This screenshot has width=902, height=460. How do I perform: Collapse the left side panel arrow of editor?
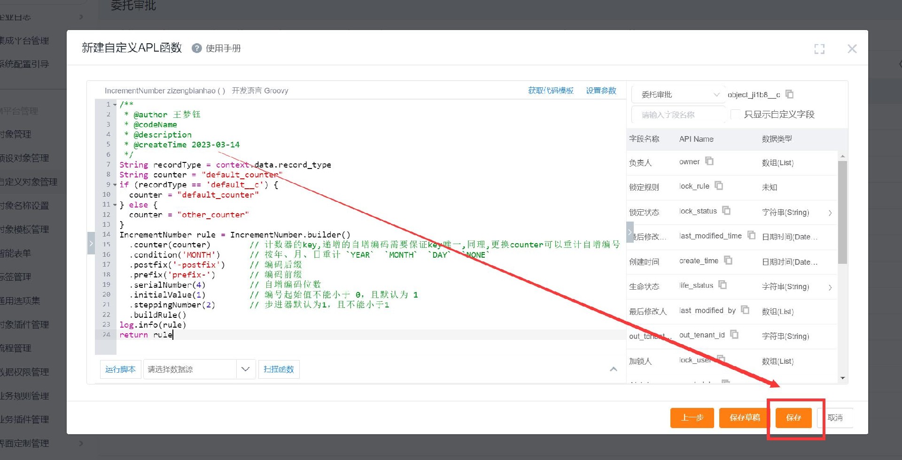pyautogui.click(x=91, y=243)
